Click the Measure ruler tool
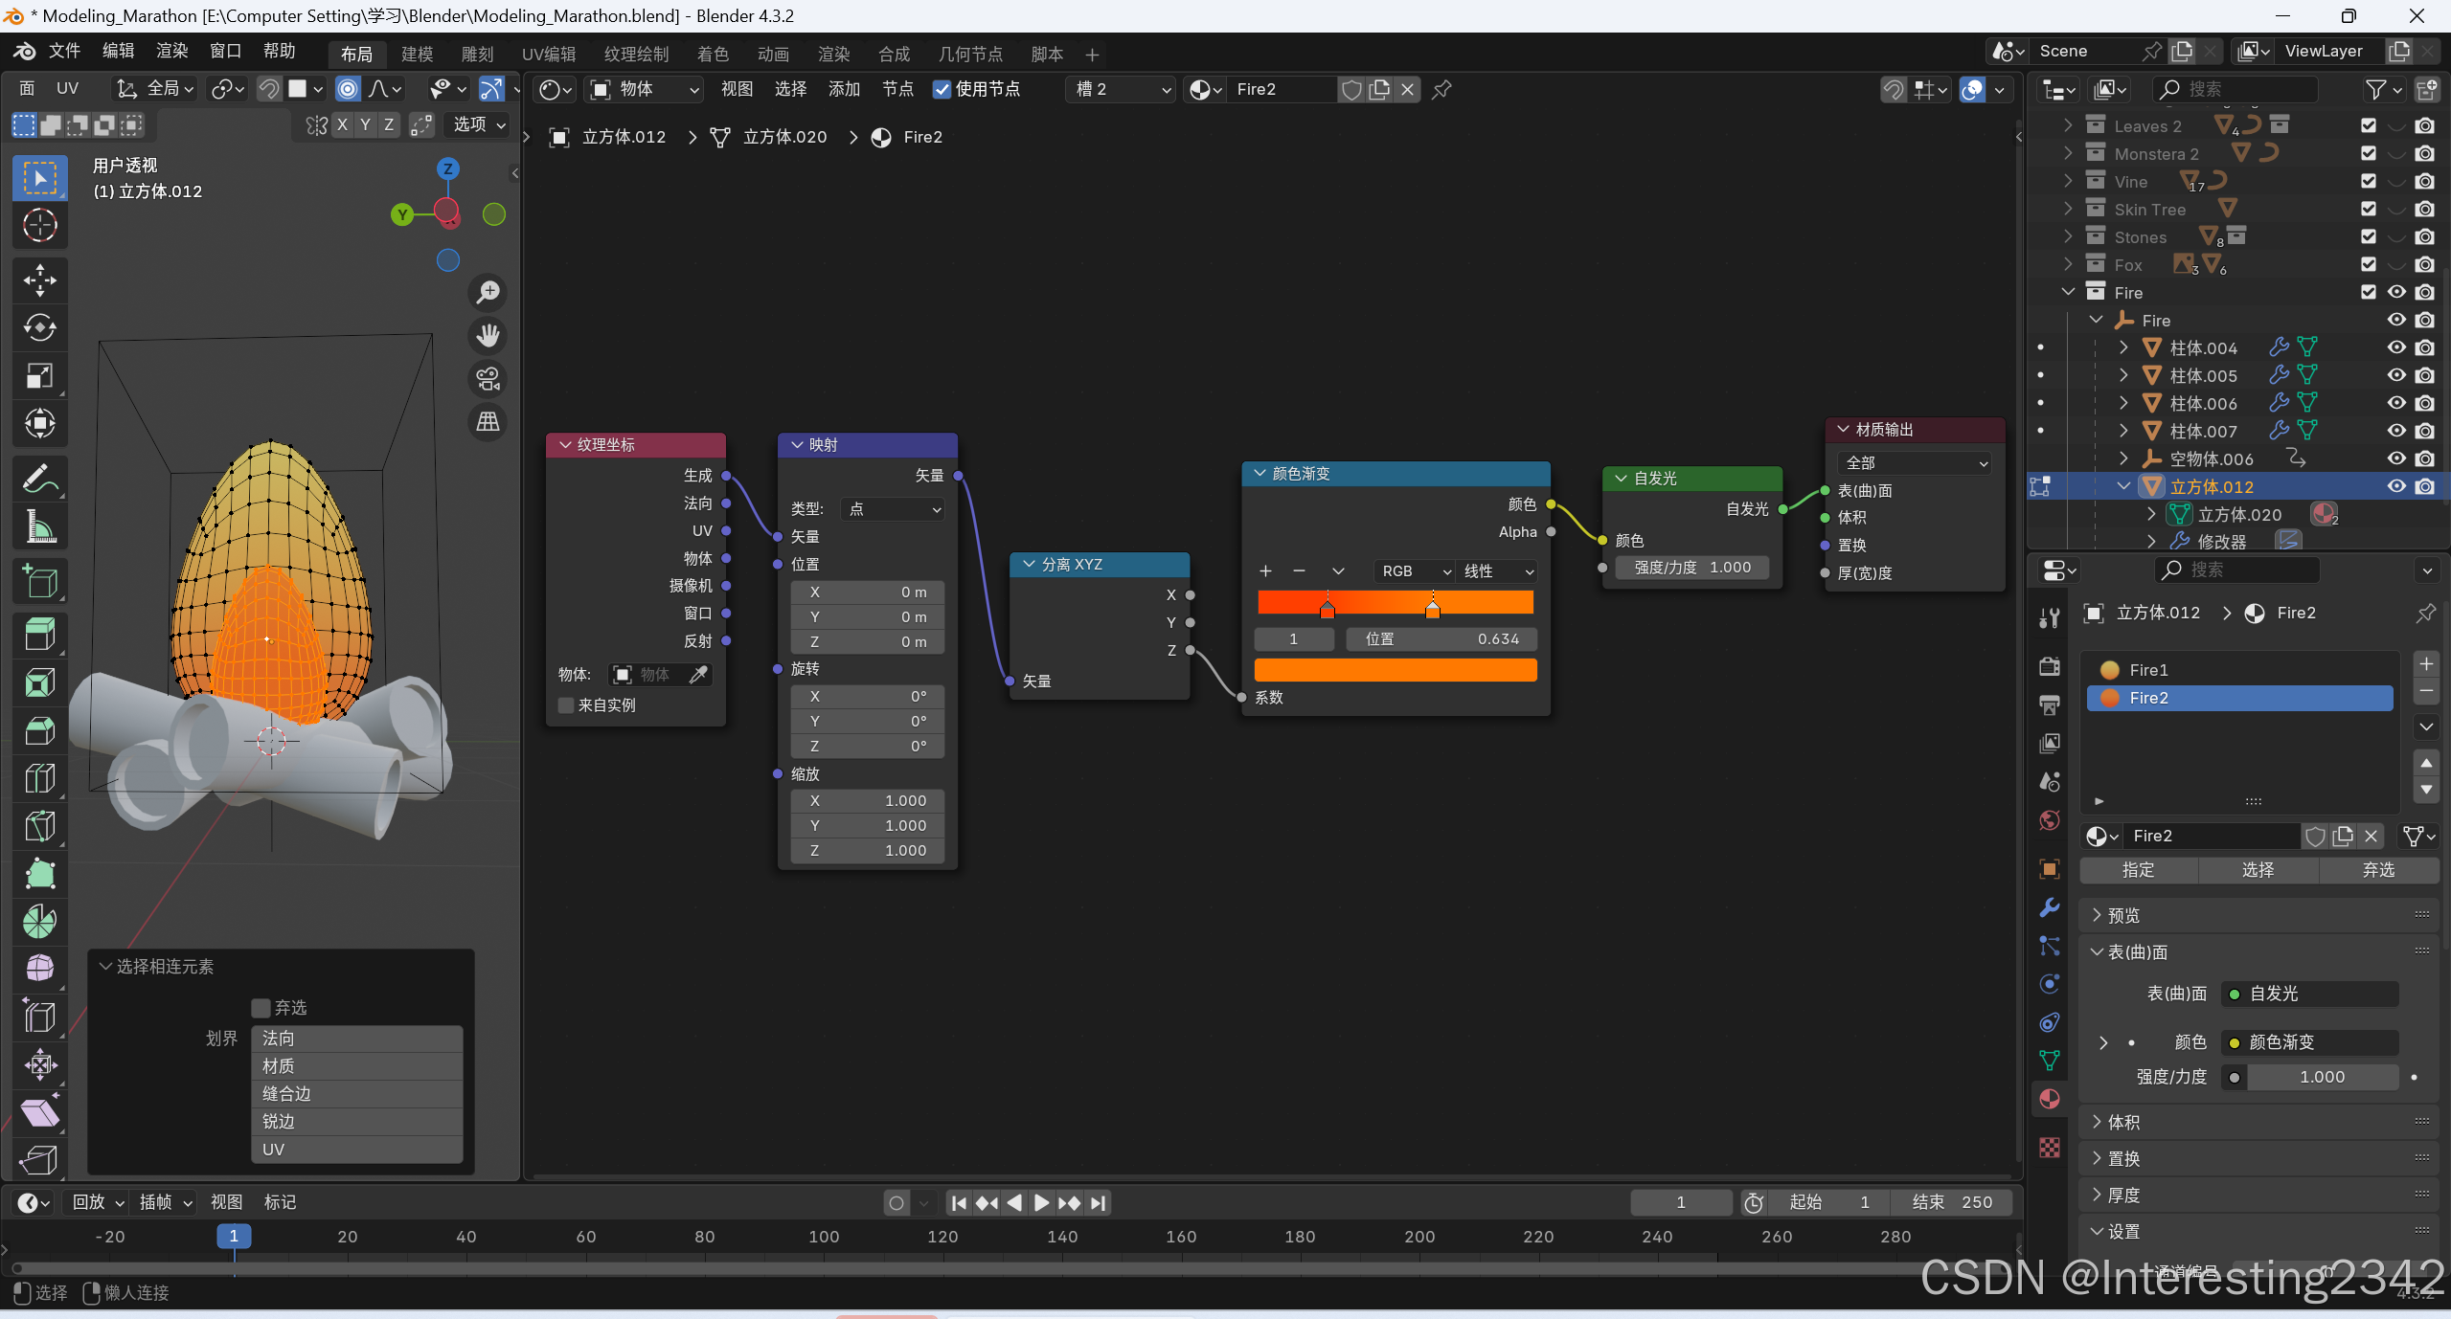2451x1319 pixels. (x=39, y=525)
